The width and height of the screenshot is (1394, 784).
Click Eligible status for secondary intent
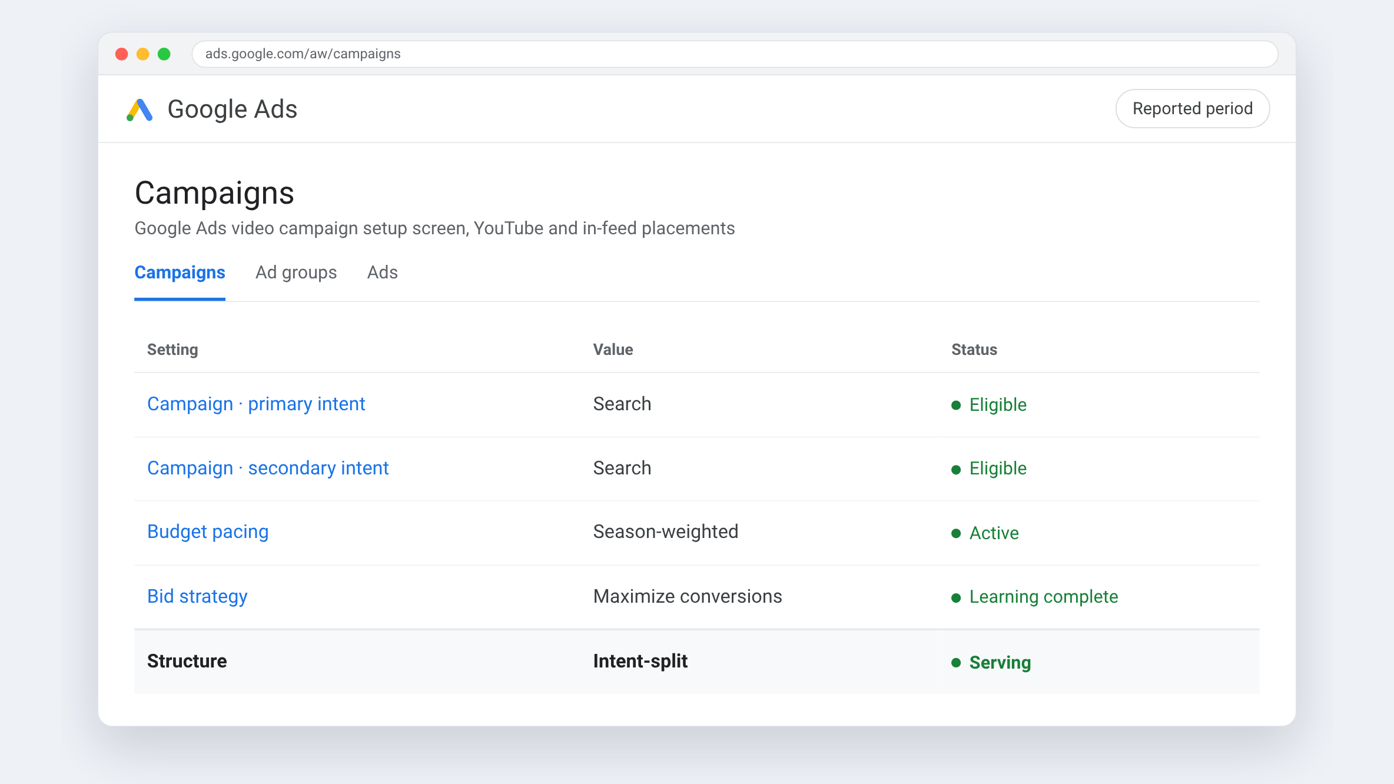[x=989, y=469]
